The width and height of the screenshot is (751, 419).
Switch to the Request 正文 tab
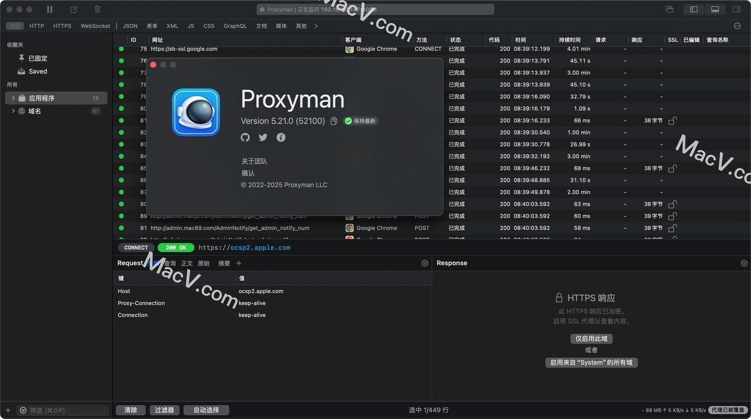[x=187, y=264]
